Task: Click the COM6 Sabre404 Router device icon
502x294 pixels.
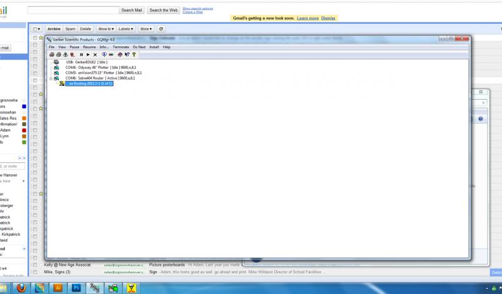Action: (x=56, y=78)
